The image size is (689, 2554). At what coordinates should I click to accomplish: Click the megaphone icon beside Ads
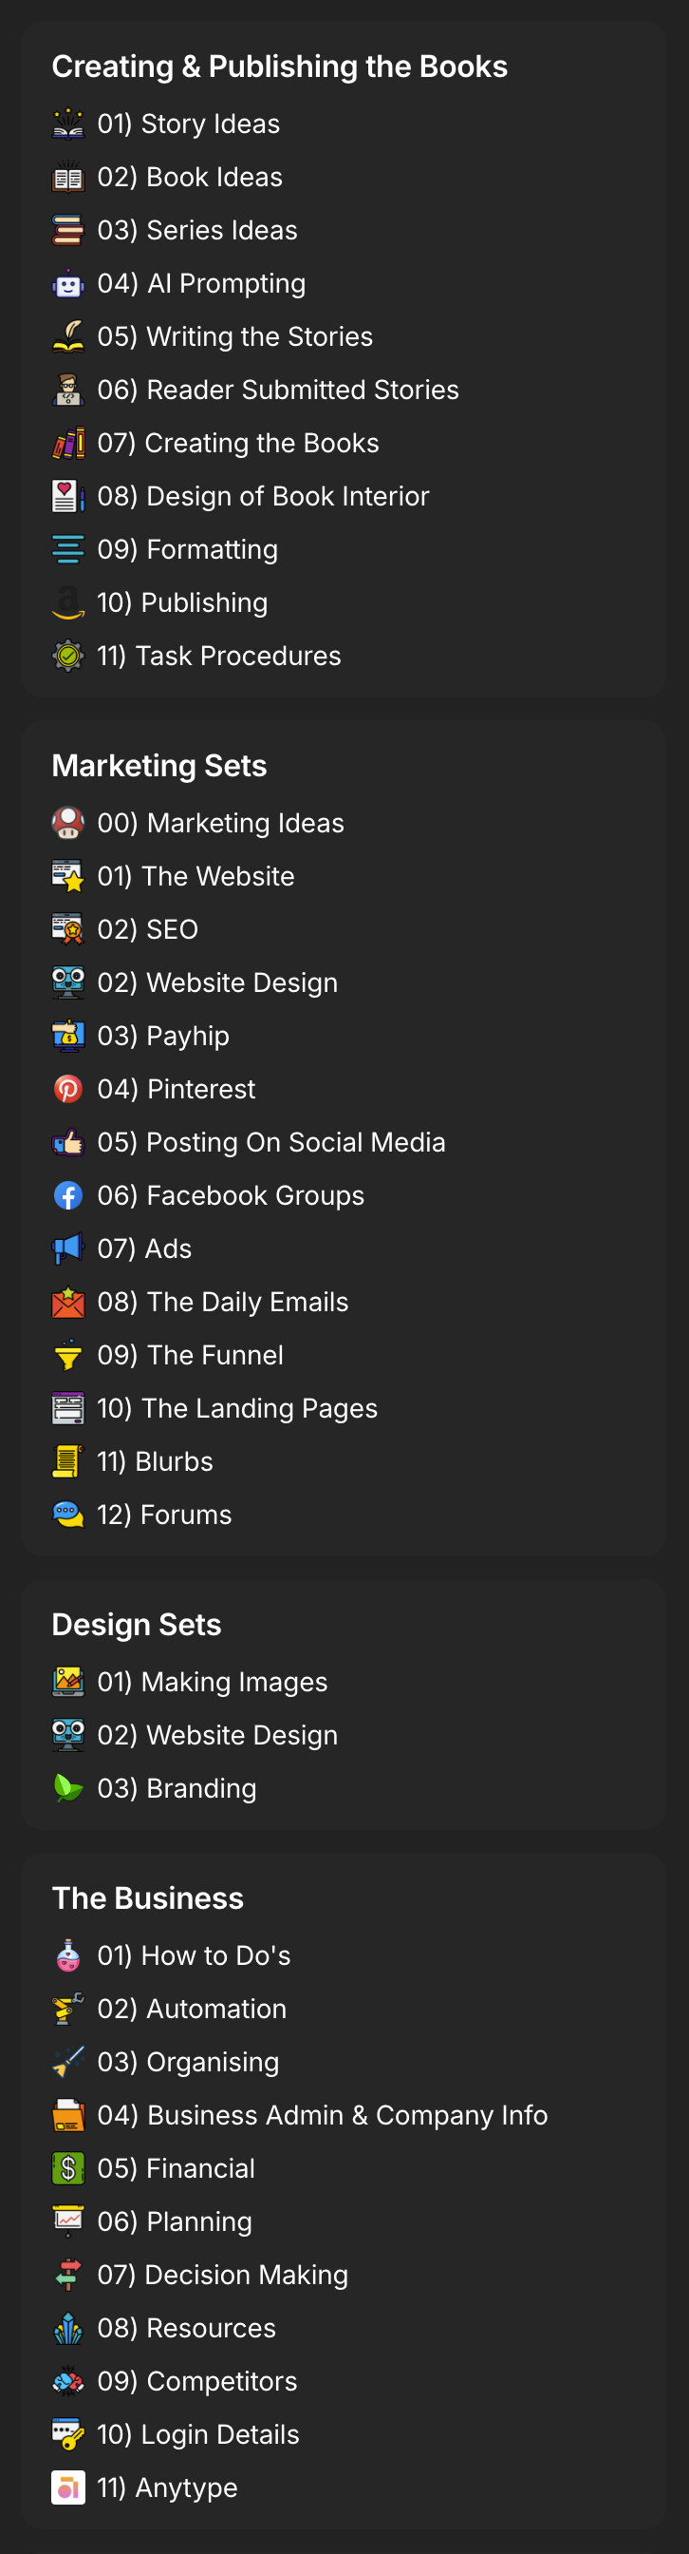tap(67, 1248)
